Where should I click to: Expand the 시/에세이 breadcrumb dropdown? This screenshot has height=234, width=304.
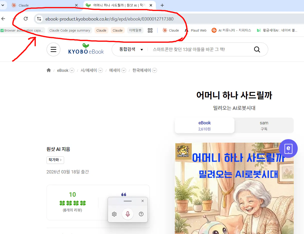100,70
